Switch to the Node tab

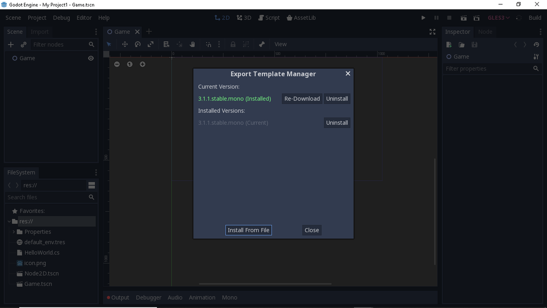tap(485, 32)
